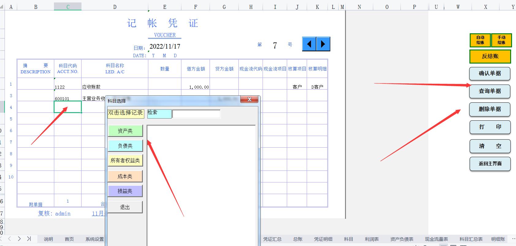Image resolution: width=516 pixels, height=246 pixels.
Task: Select the 所有者权益类 category button
Action: pos(125,160)
